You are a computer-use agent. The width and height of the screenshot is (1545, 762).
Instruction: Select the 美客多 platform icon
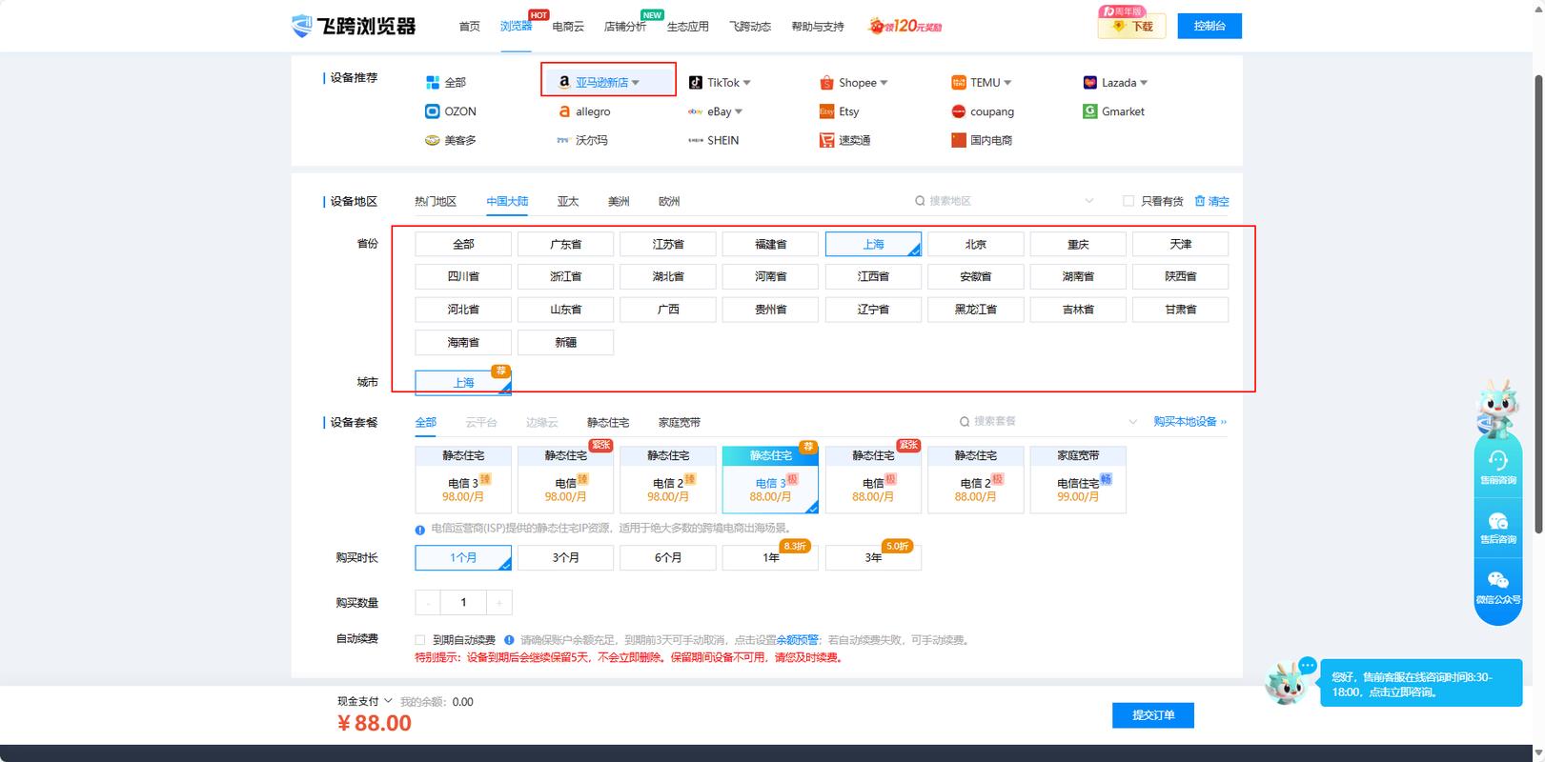pos(433,140)
